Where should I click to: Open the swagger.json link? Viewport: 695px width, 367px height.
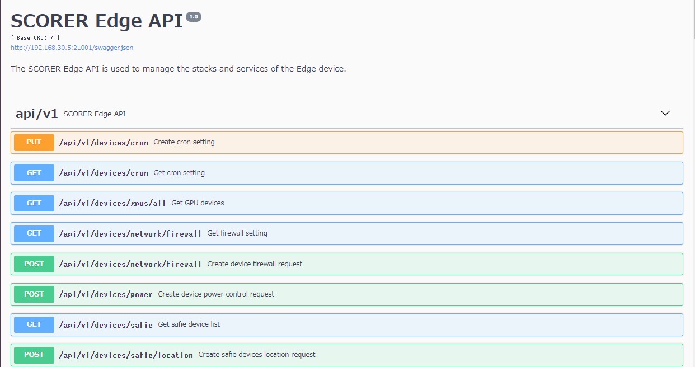[x=72, y=48]
